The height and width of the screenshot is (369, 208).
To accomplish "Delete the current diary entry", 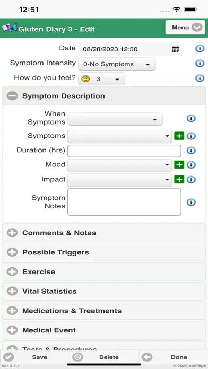I will [104, 357].
